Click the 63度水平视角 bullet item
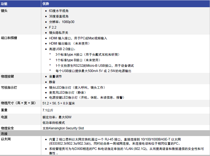The height and width of the screenshot is (156, 210). pyautogui.click(x=59, y=11)
